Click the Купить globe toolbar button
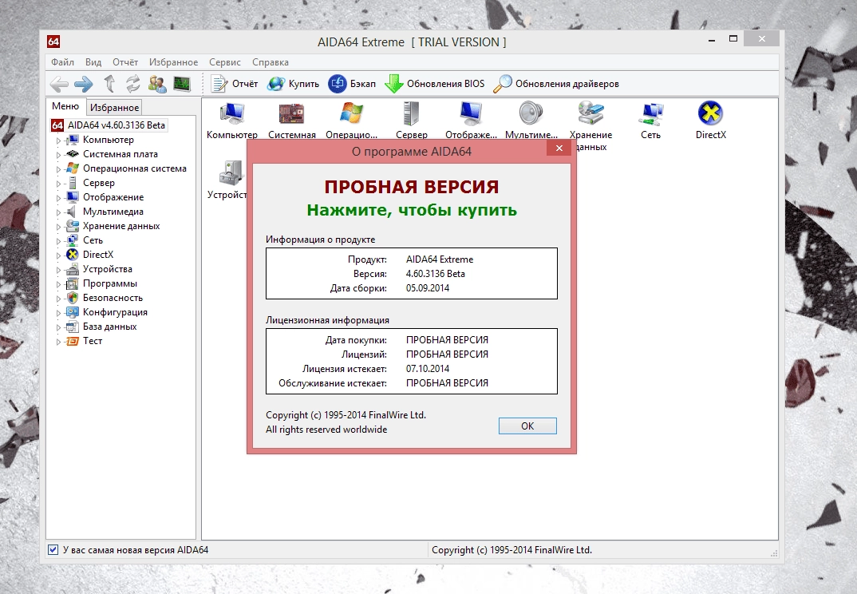 pyautogui.click(x=293, y=84)
